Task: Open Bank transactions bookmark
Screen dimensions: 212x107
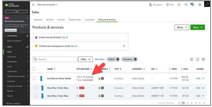Action: tap(14, 41)
